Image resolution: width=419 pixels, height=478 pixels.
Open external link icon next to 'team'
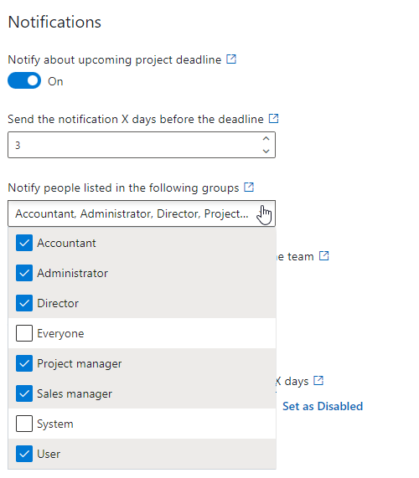(324, 256)
